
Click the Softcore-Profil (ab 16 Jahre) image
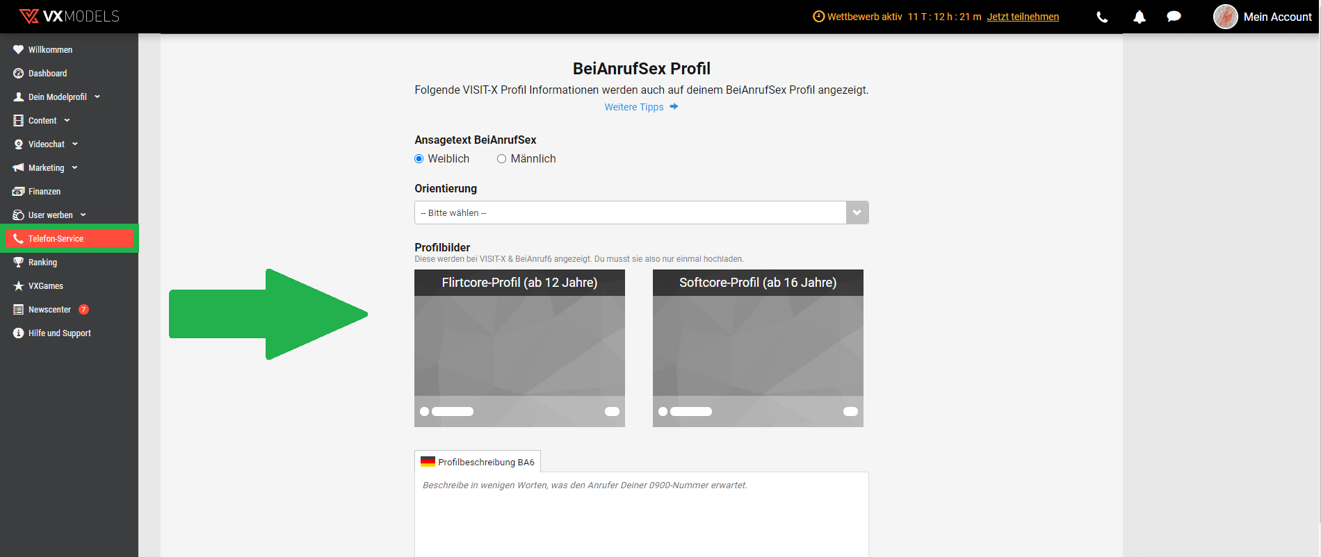758,348
